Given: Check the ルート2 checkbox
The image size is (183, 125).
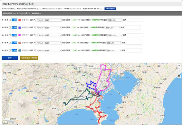Looking at the screenshot, I should (10, 28).
